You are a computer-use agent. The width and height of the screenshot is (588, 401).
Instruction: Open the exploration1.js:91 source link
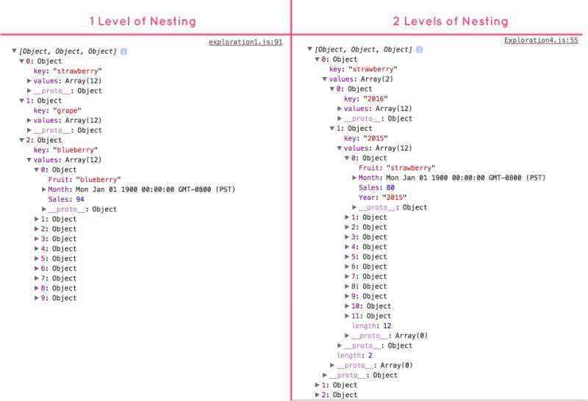click(x=245, y=42)
